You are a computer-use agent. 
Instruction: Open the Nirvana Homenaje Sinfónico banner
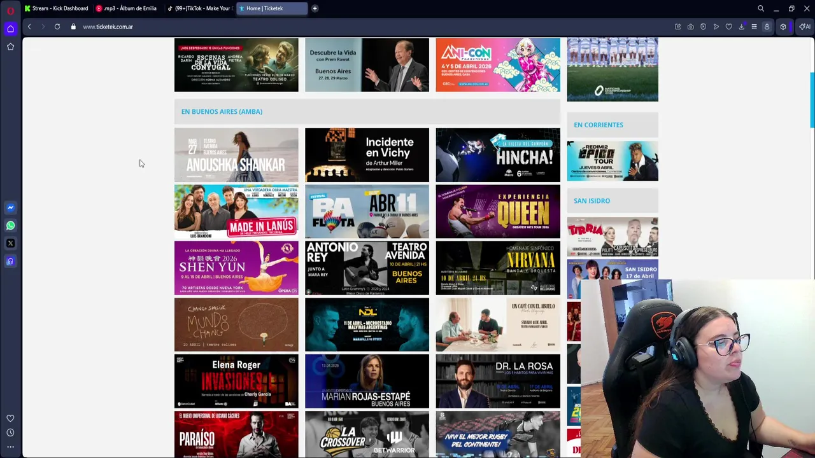498,268
